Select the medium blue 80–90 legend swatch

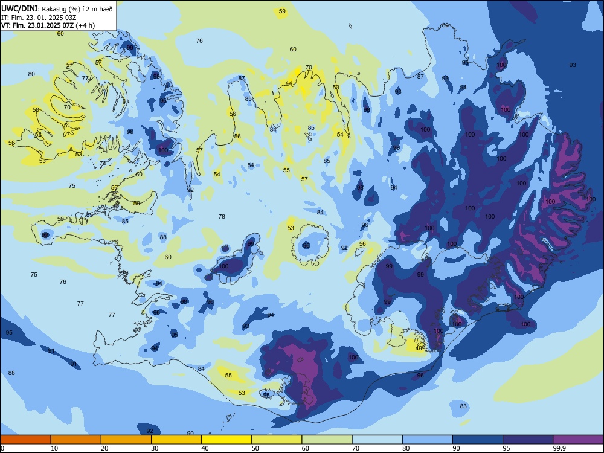click(427, 440)
